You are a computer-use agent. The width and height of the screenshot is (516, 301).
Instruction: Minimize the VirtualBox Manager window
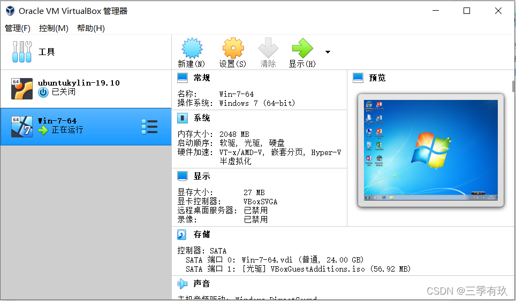[436, 11]
